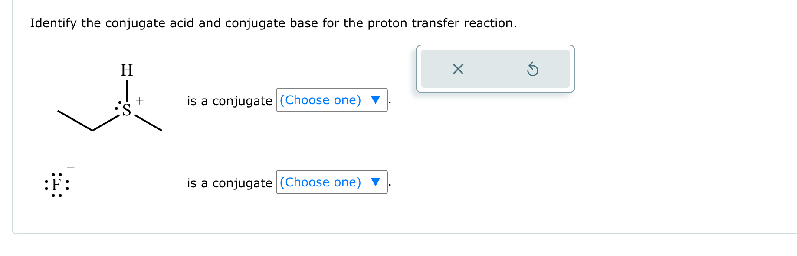Open the sulfonium ion conjugate dropdown
Screen dimensions: 797x256
click(x=331, y=100)
